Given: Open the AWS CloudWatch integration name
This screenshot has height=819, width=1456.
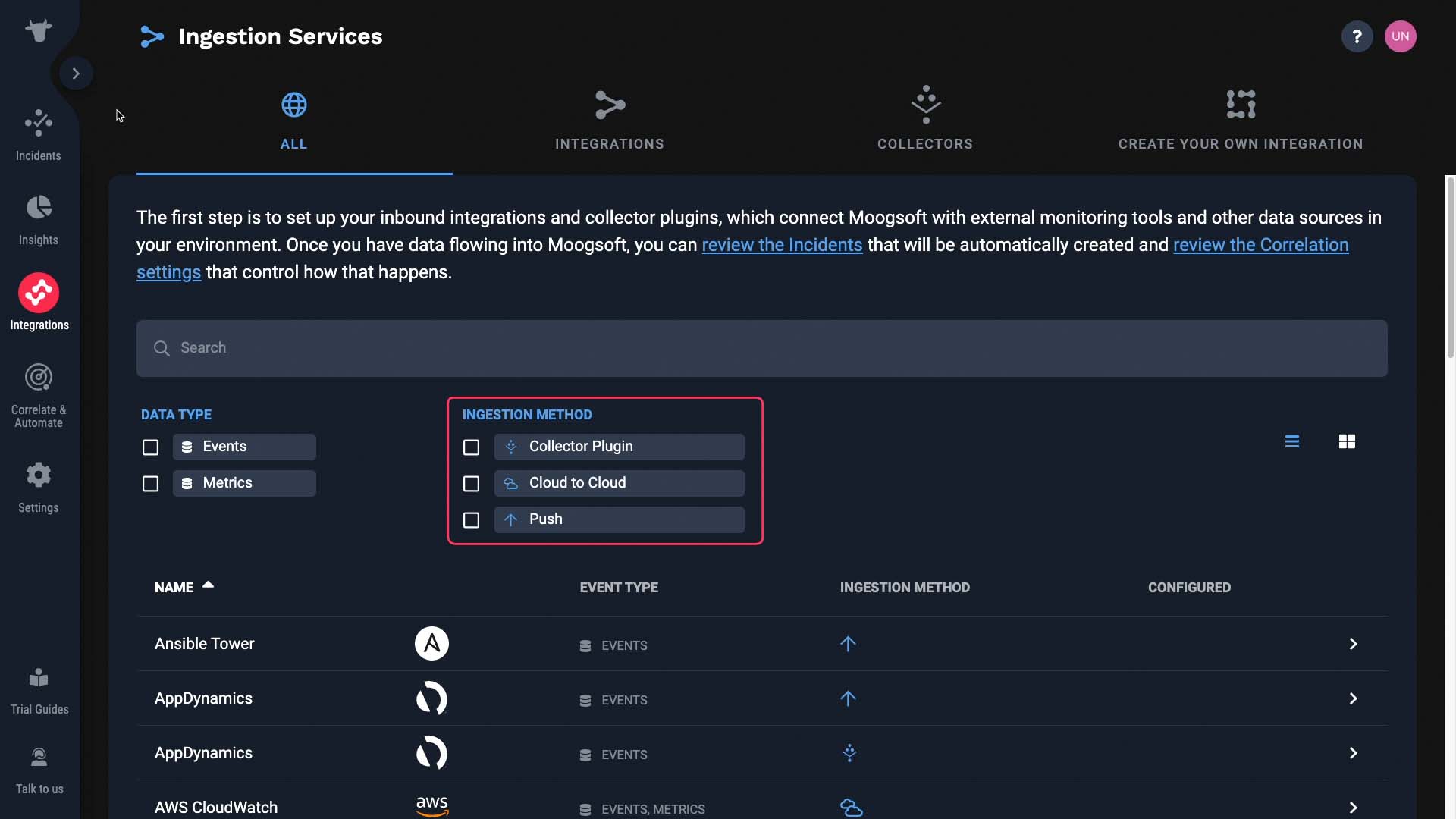Looking at the screenshot, I should click(216, 808).
